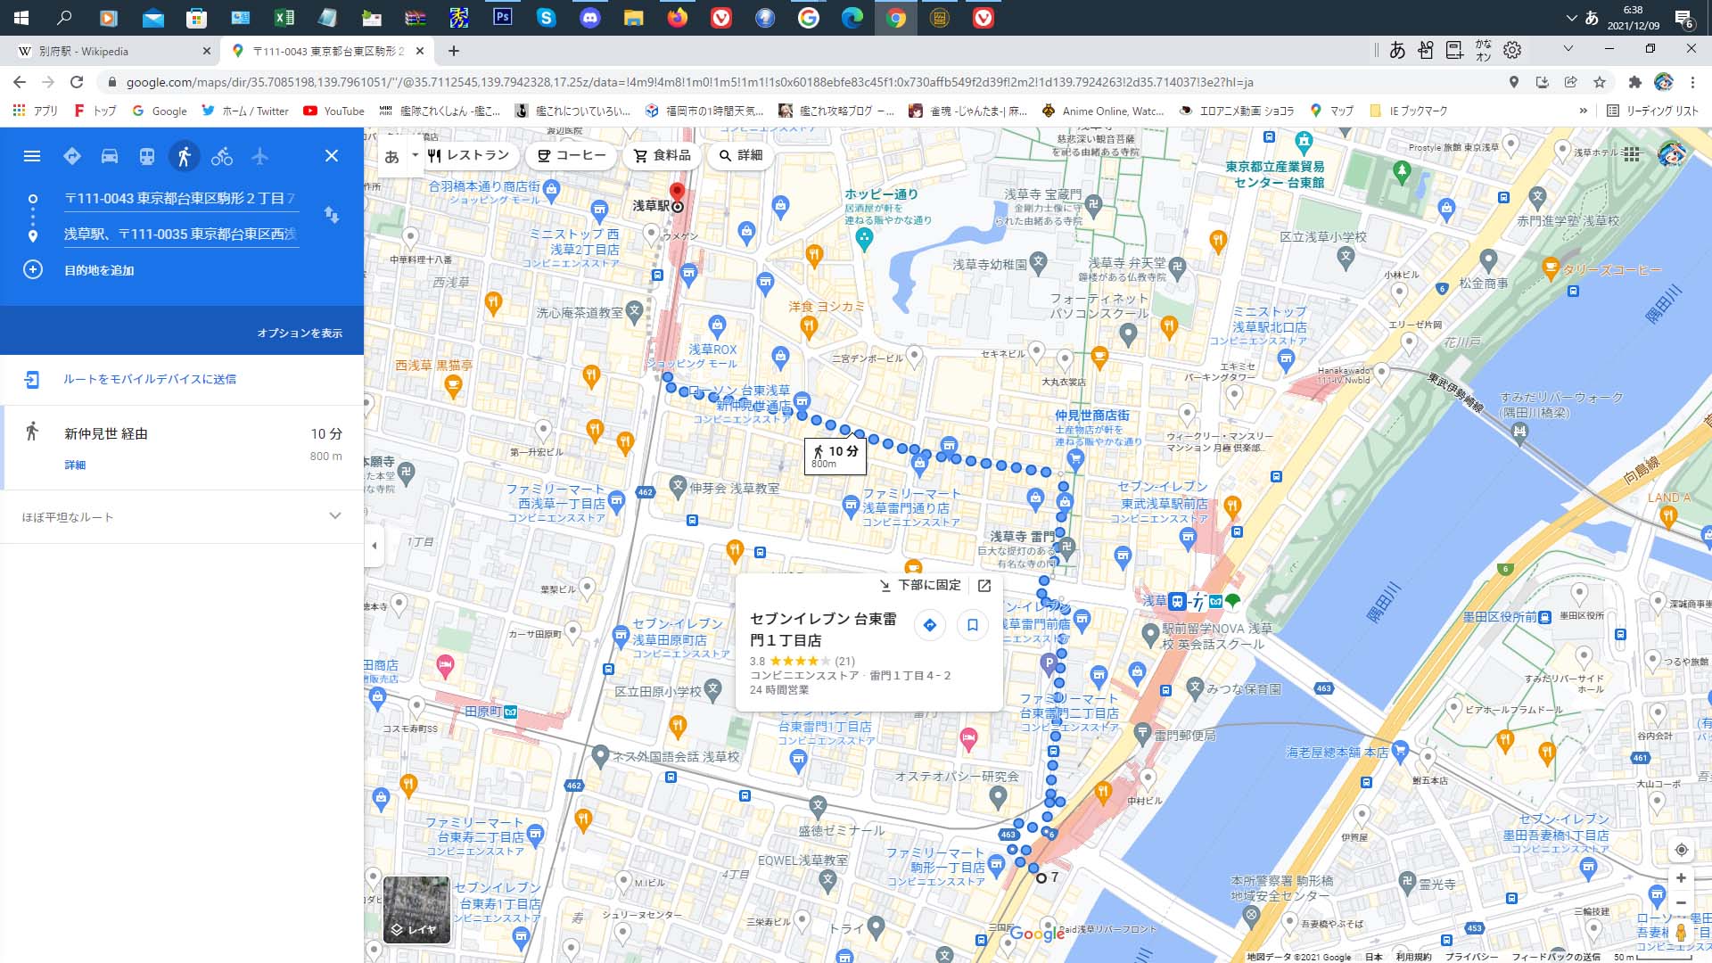This screenshot has width=1712, height=963.
Task: Open the taskbar notification center
Action: (x=1683, y=18)
